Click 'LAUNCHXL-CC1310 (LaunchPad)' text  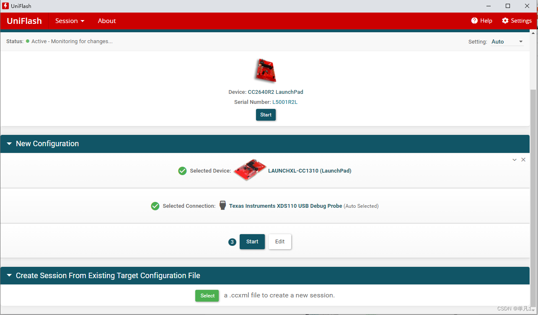click(310, 171)
